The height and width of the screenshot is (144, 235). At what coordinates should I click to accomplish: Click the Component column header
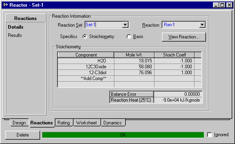(86, 55)
